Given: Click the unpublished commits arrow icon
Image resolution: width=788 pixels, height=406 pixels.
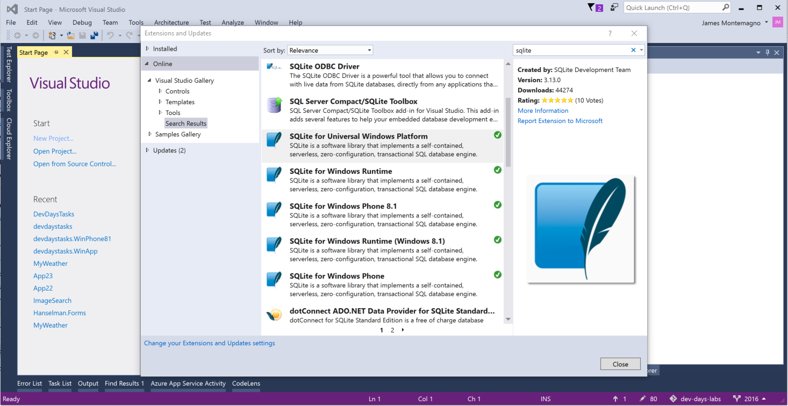Looking at the screenshot, I should (x=615, y=399).
